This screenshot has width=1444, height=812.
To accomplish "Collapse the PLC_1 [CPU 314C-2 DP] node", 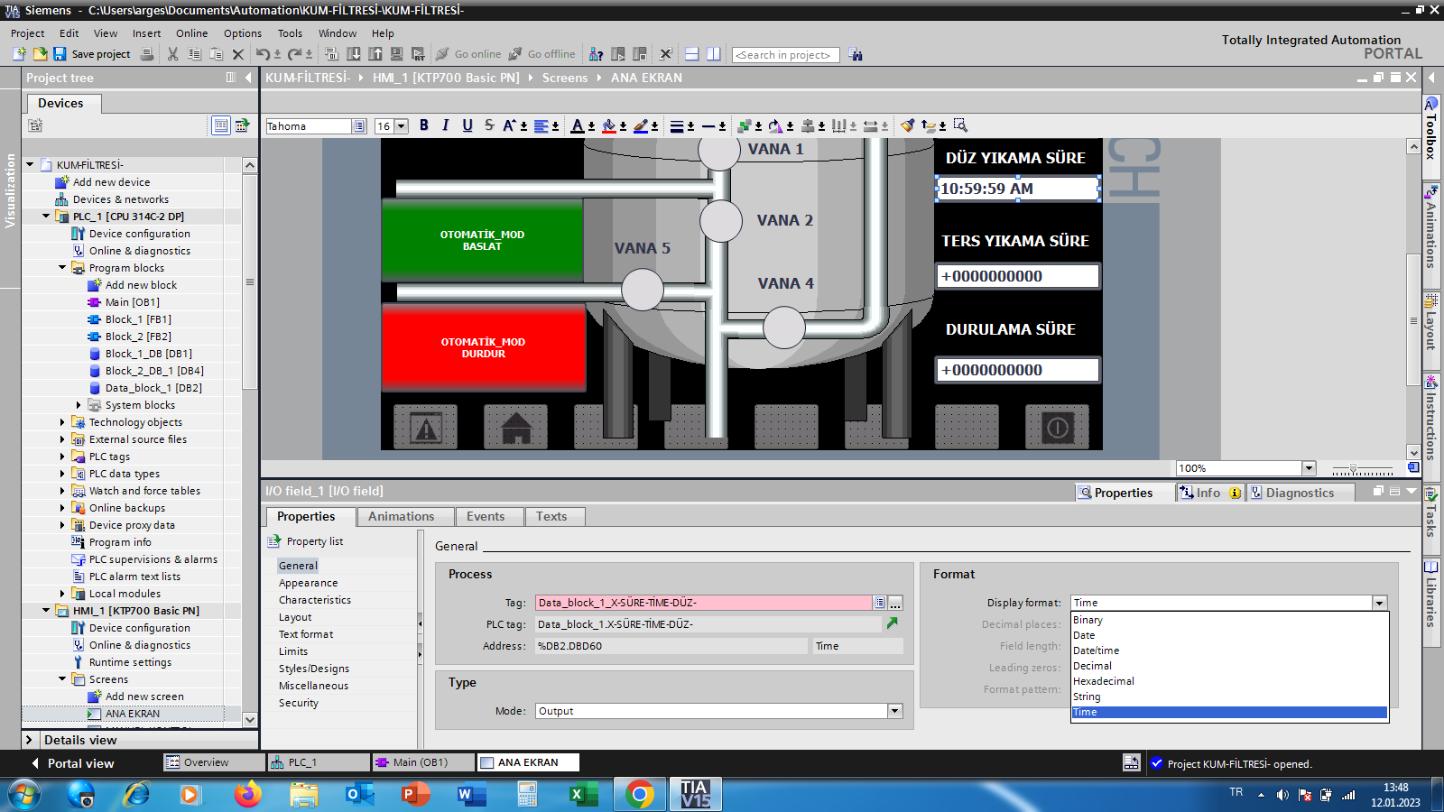I will click(46, 217).
